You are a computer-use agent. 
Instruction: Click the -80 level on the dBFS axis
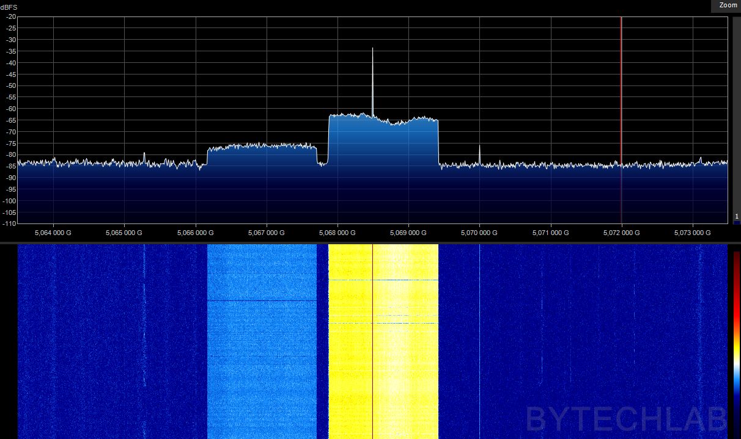11,154
